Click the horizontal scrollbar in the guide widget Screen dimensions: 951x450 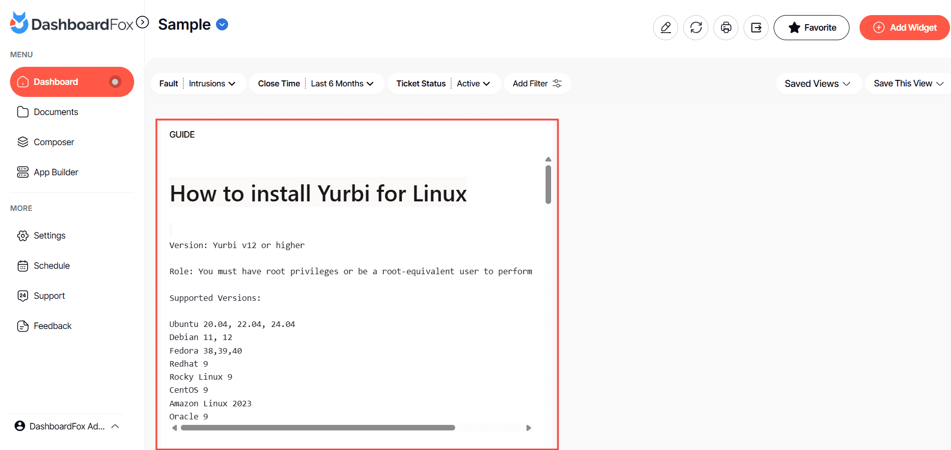[318, 428]
